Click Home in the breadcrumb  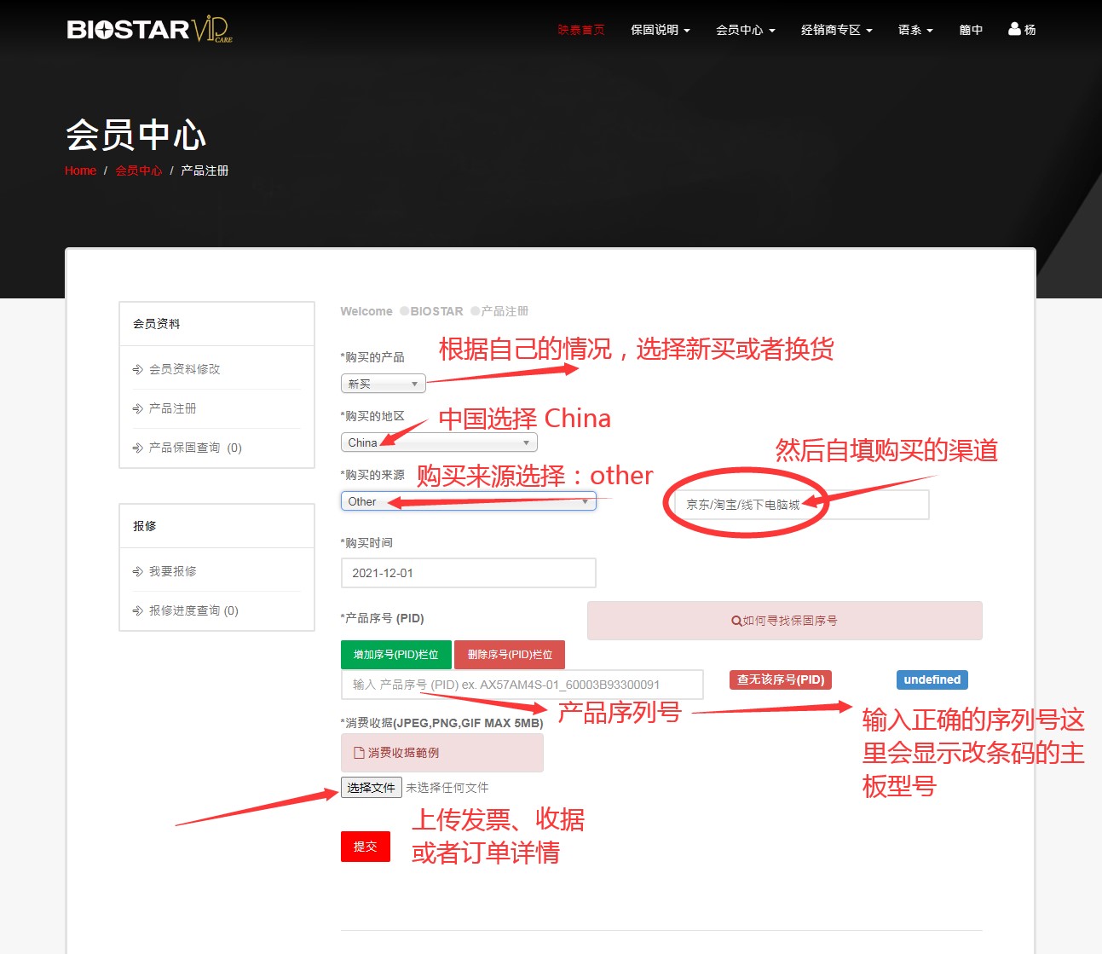click(x=80, y=171)
